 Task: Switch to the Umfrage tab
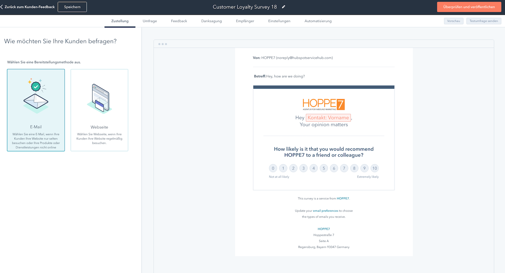(x=150, y=21)
